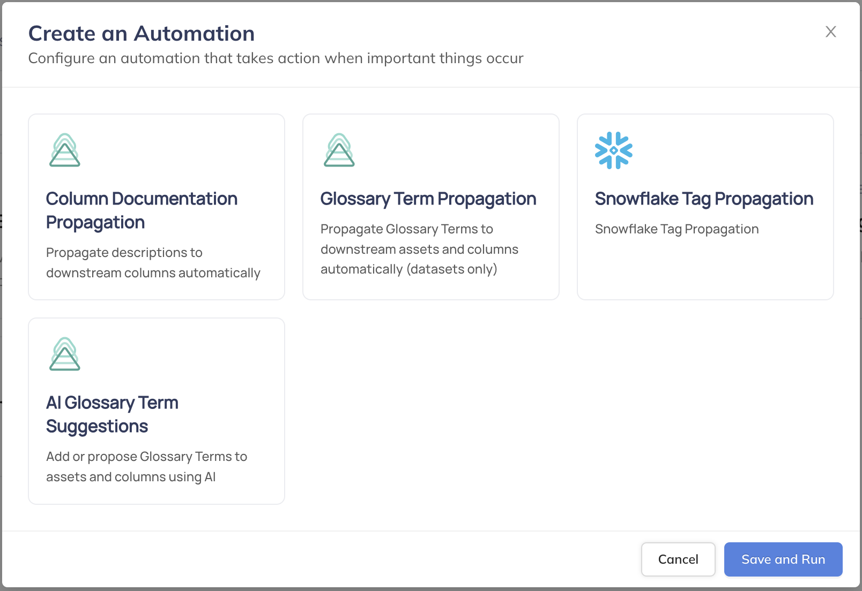Click 'Add or propose Glossary Terms' description
This screenshot has height=591, width=862.
pos(146,467)
